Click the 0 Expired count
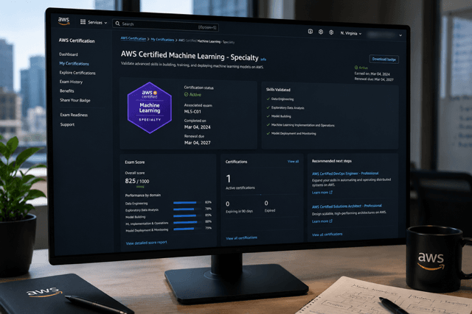The image size is (472, 314). point(266,203)
